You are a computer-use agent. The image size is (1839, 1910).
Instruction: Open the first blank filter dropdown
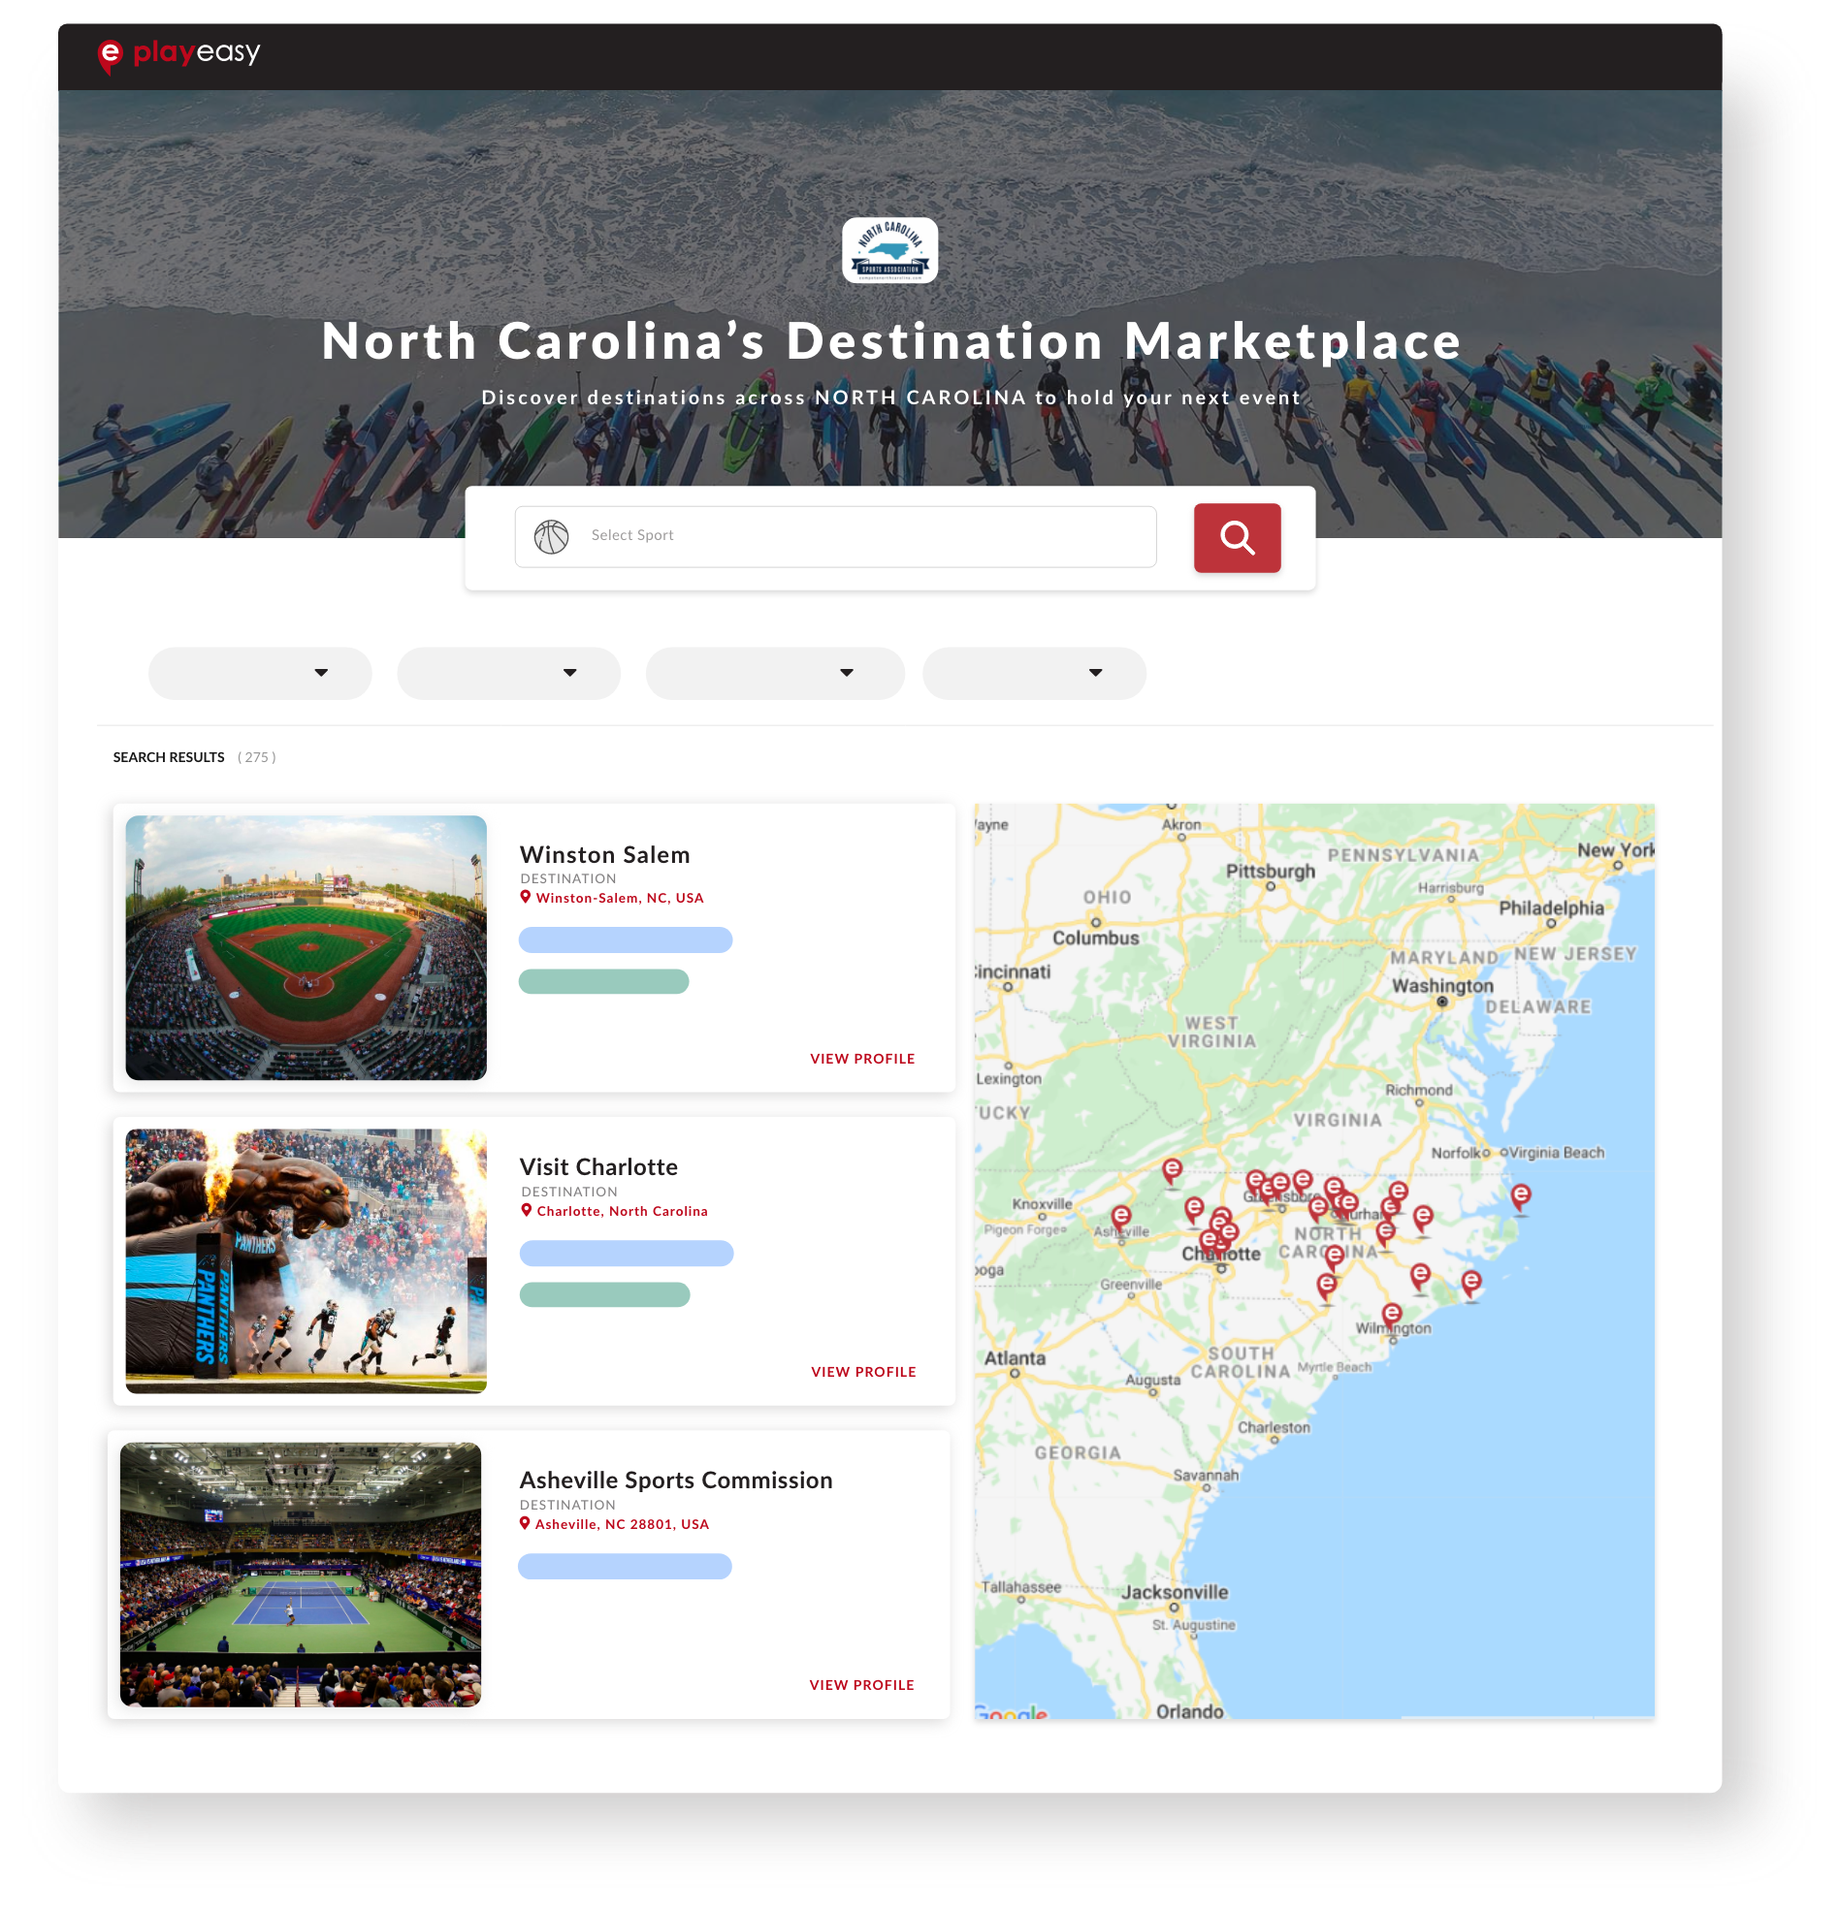(260, 674)
